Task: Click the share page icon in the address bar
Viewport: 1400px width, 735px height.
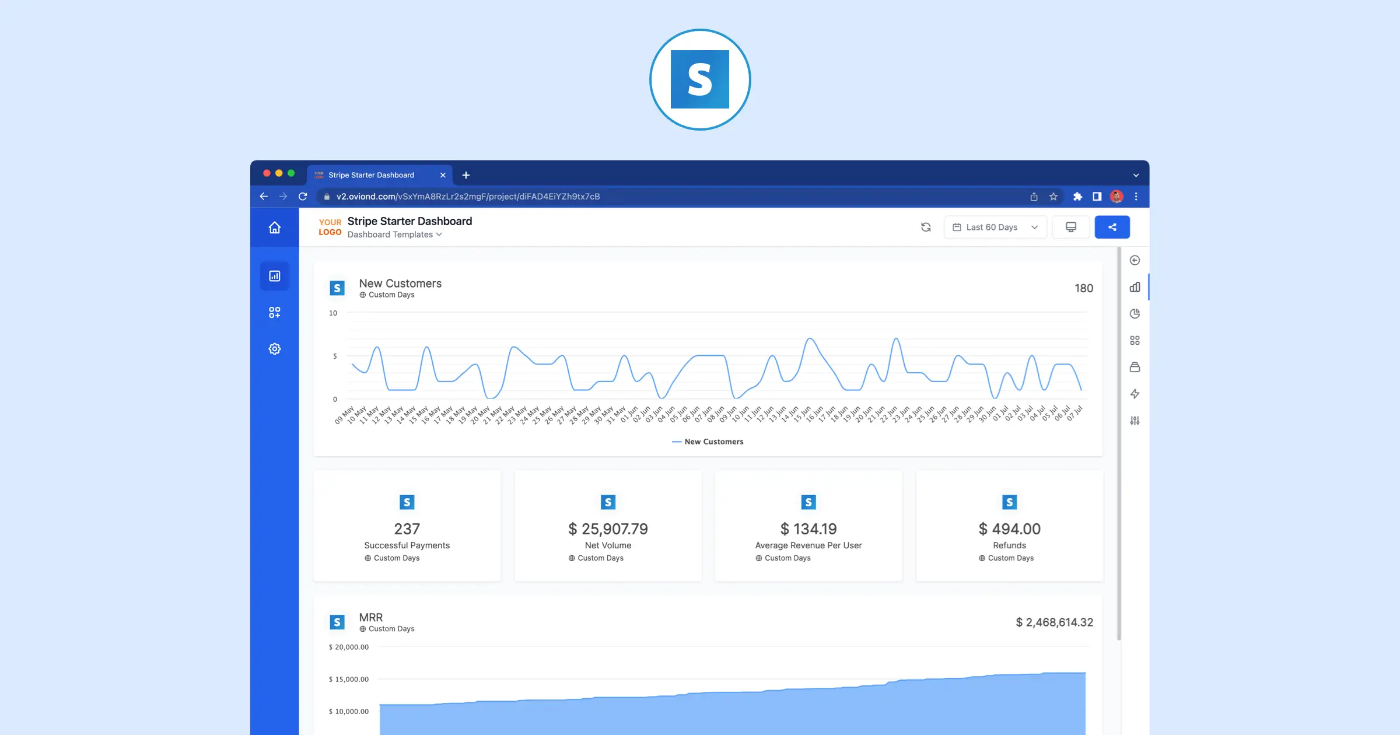Action: coord(1034,197)
